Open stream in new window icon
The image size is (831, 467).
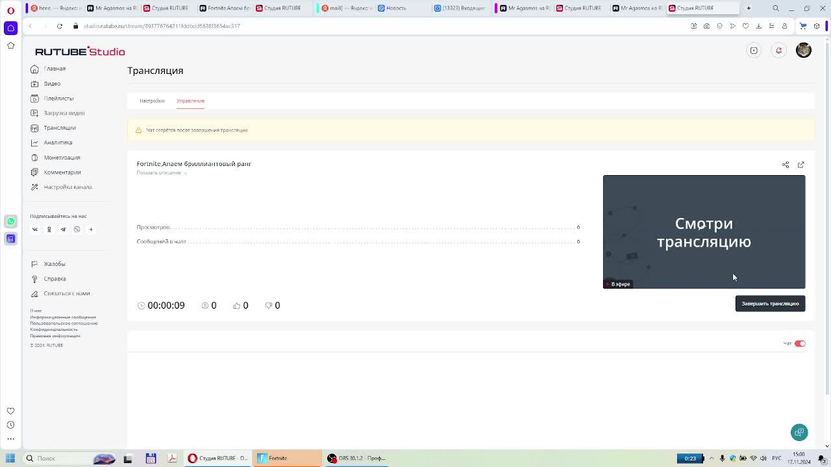click(x=801, y=165)
